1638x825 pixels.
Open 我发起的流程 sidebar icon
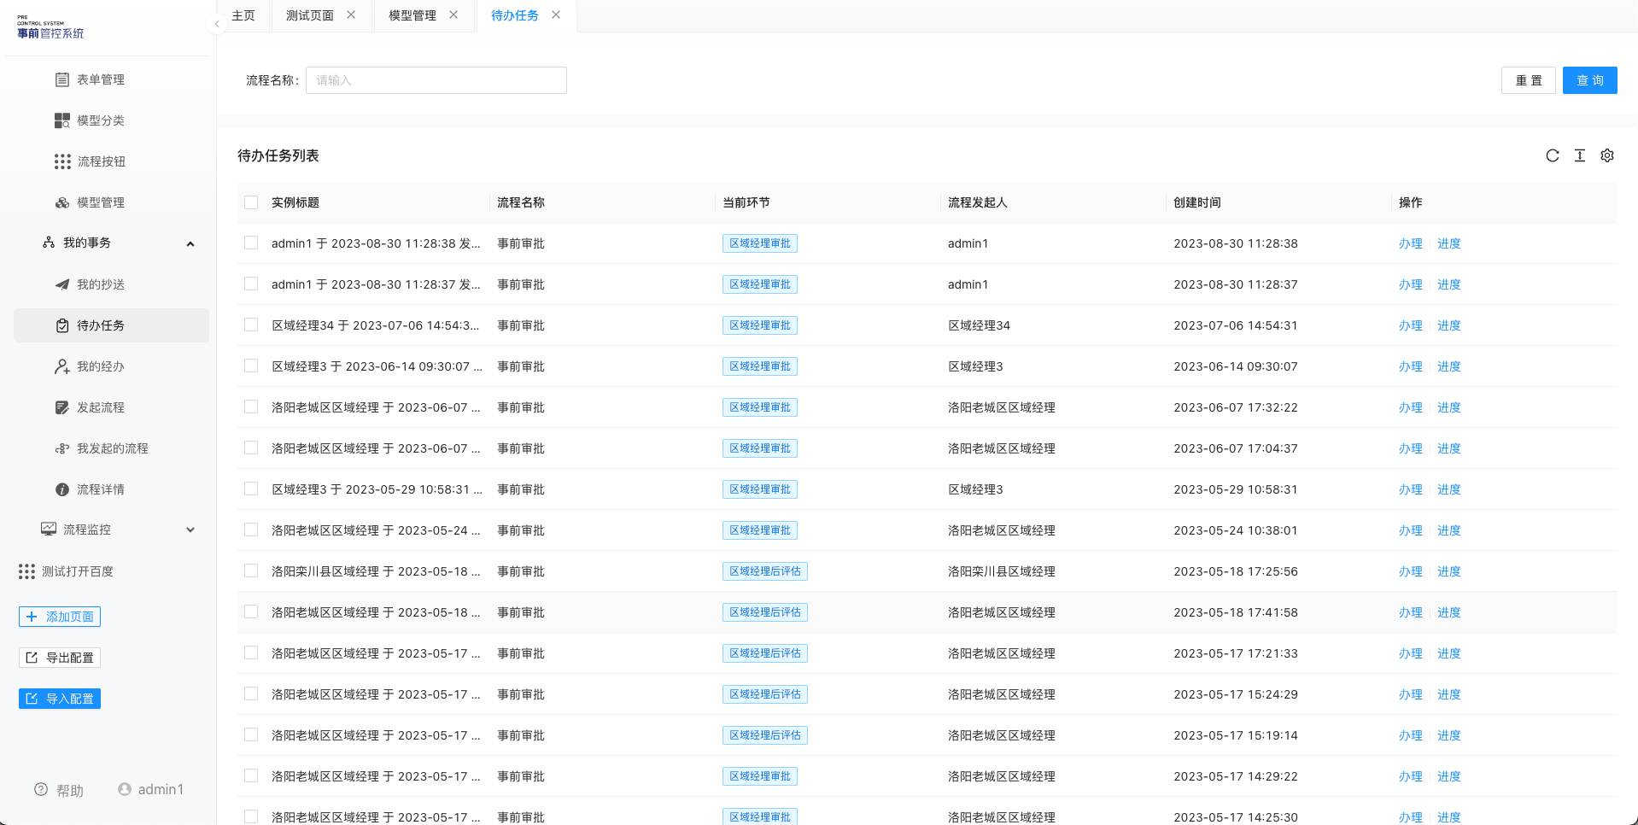click(x=62, y=448)
